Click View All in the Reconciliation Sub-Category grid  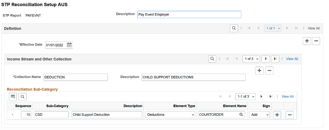(x=287, y=97)
